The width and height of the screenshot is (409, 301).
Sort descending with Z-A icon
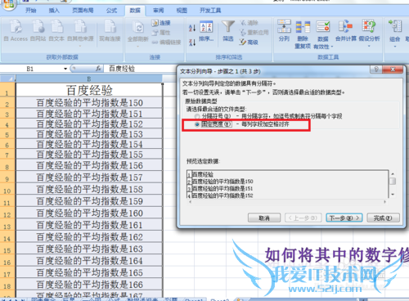tap(192, 43)
